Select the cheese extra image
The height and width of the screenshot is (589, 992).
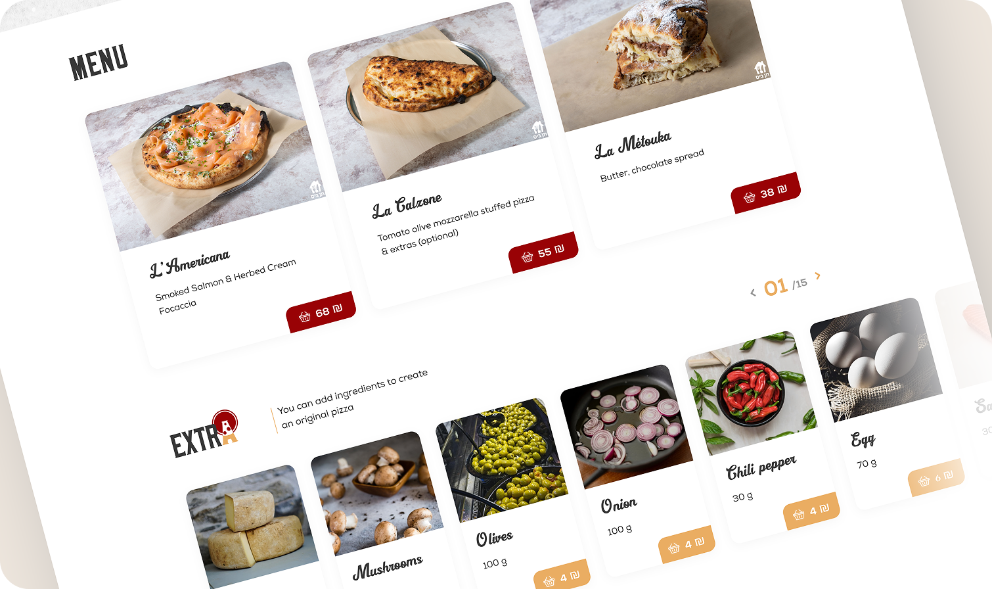[253, 527]
